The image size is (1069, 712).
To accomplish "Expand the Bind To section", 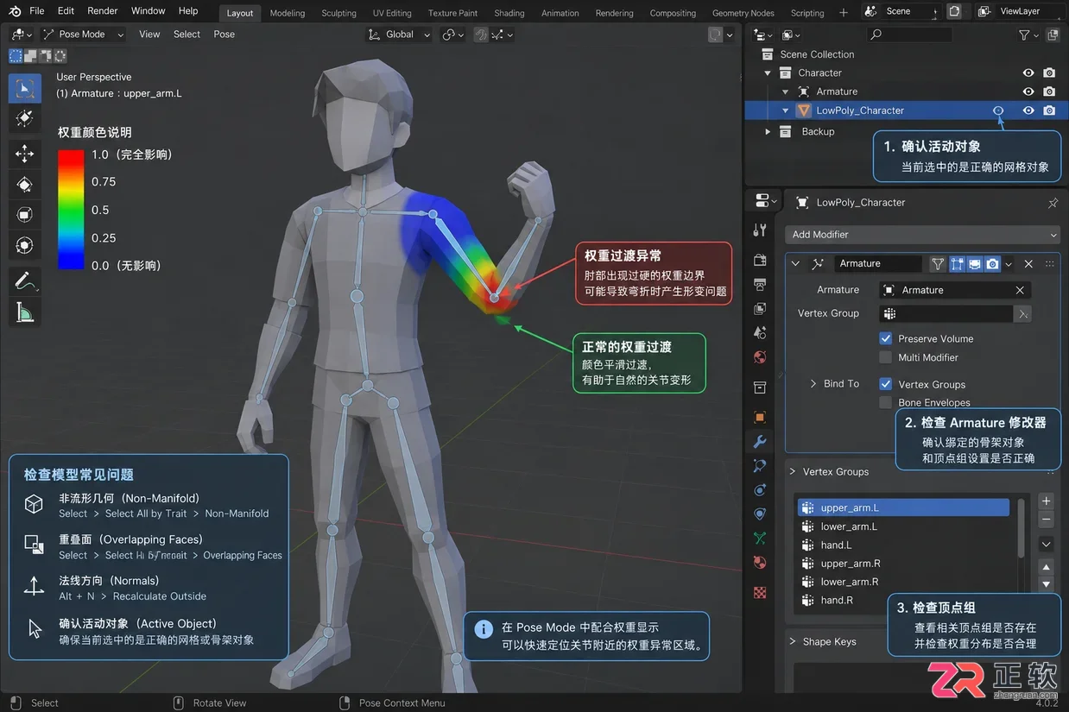I will (x=813, y=384).
